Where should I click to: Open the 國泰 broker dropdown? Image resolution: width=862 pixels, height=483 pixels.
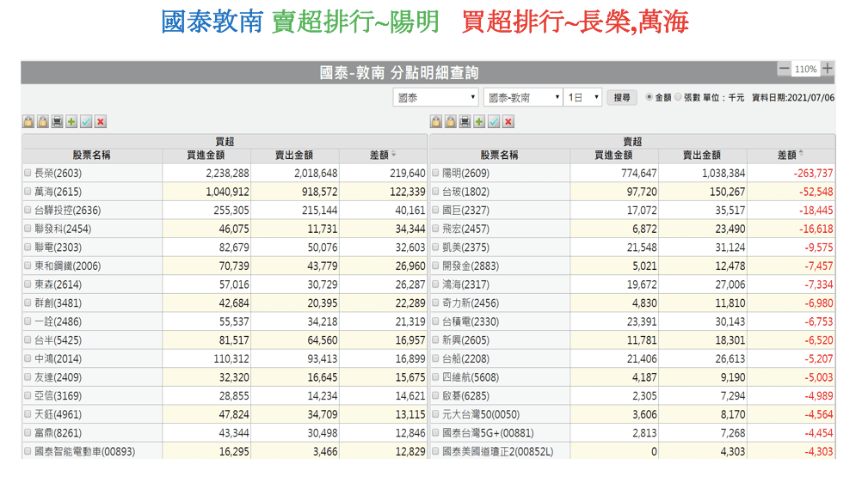435,98
